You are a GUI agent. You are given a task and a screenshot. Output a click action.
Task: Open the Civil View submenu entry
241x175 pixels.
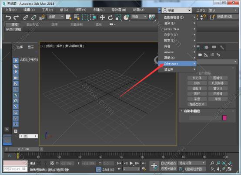tap(177, 29)
